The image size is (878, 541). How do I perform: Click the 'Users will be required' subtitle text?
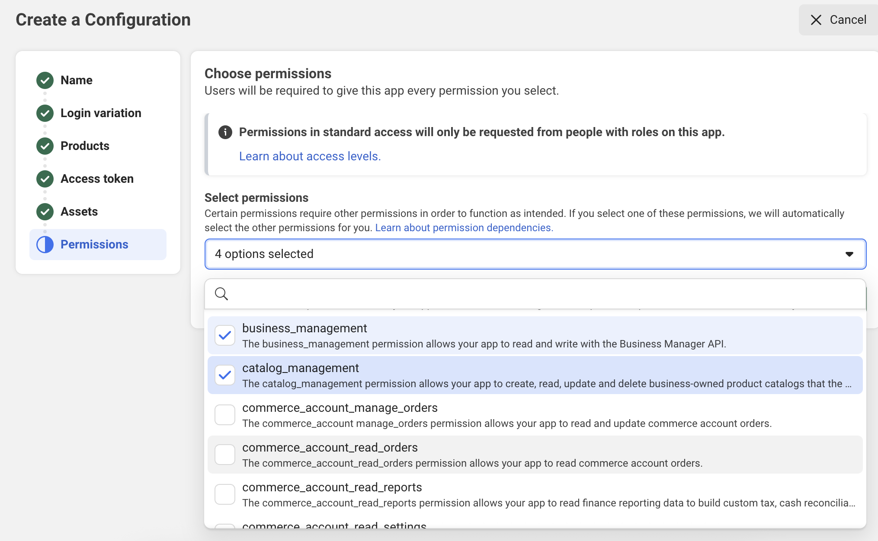(x=381, y=91)
